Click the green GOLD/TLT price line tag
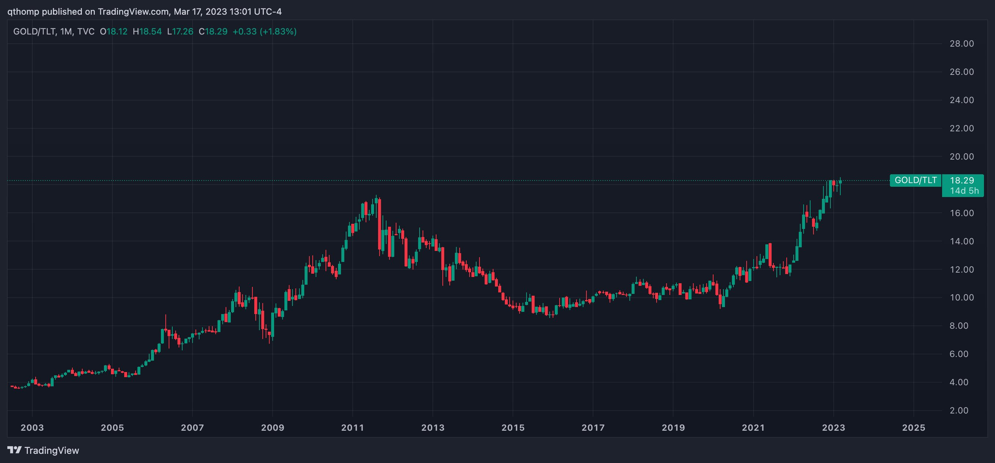 coord(915,180)
